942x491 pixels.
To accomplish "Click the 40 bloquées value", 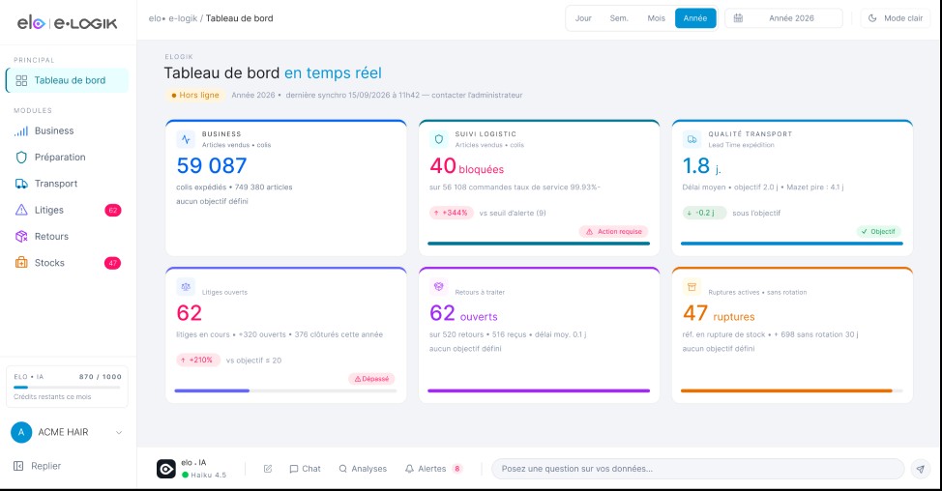I will click(x=466, y=166).
